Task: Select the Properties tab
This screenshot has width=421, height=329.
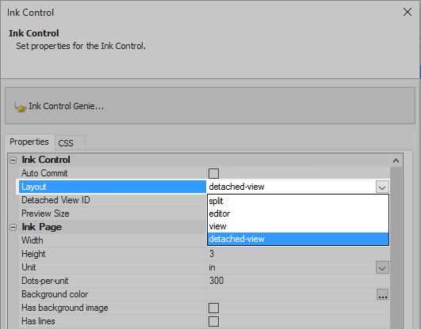Action: (x=29, y=142)
